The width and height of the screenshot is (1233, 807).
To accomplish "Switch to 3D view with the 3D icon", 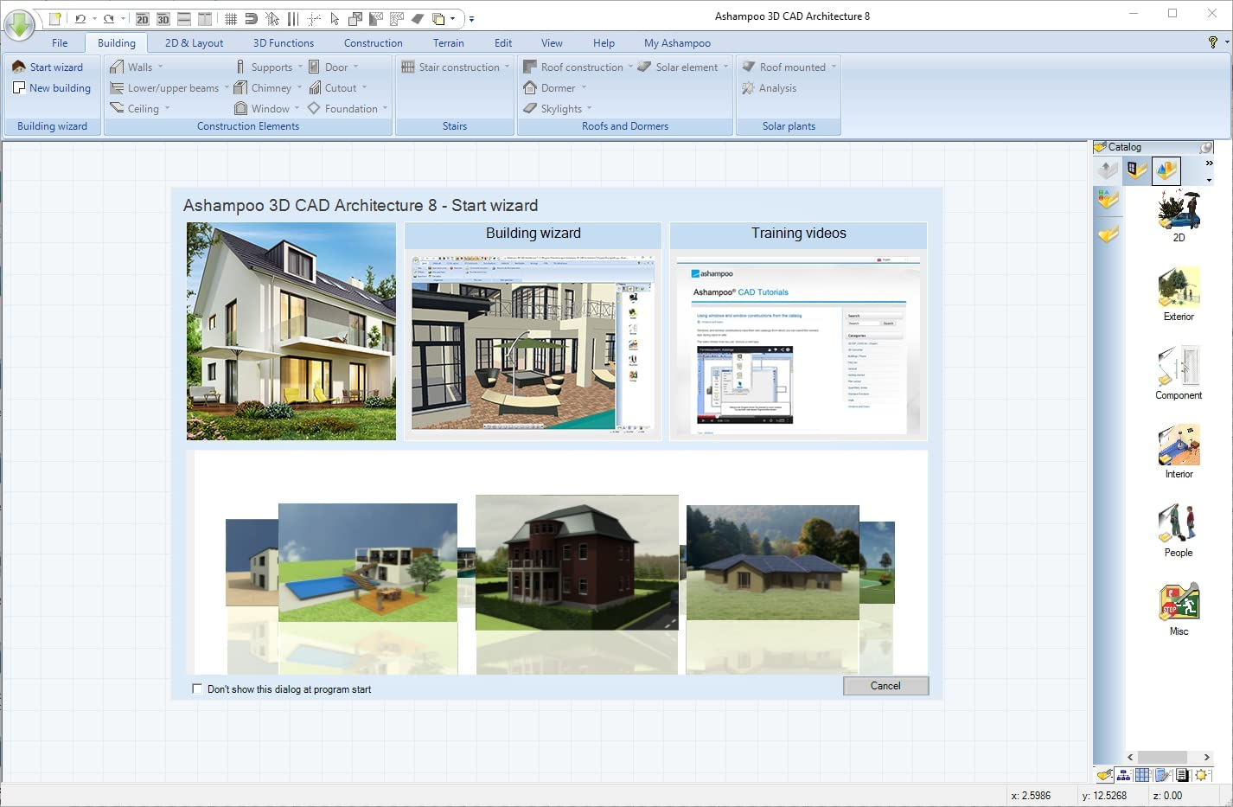I will pos(163,18).
